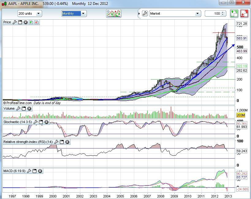Open Stochastic indicator settings wrench
Viewport: 251px width, 199px height.
(x=35, y=122)
